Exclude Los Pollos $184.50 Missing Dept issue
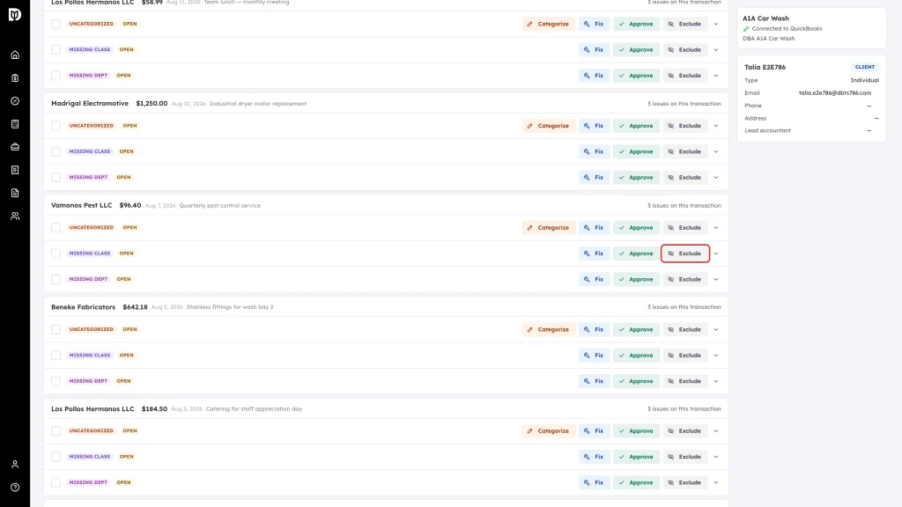The height and width of the screenshot is (507, 902). [x=685, y=483]
